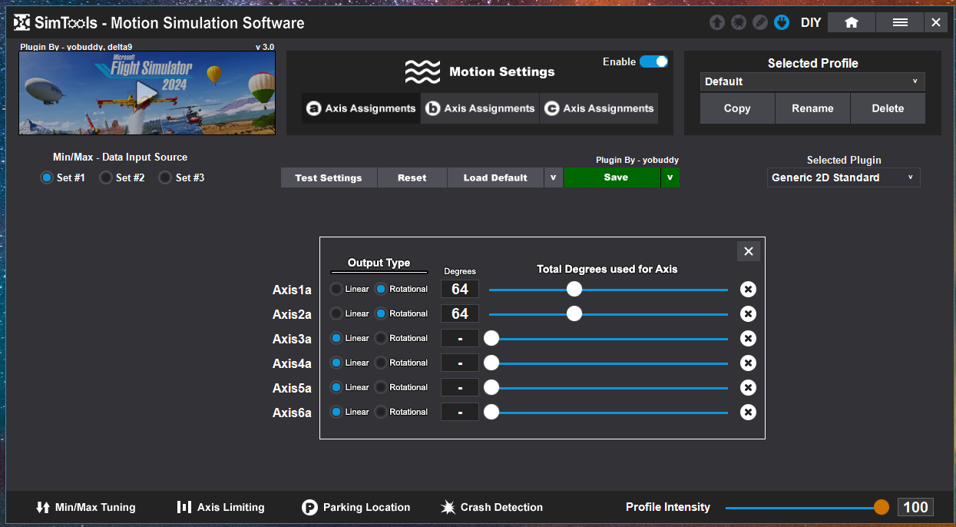Click the blue plug icon in title bar
Screen dimensions: 956x527
(x=781, y=22)
